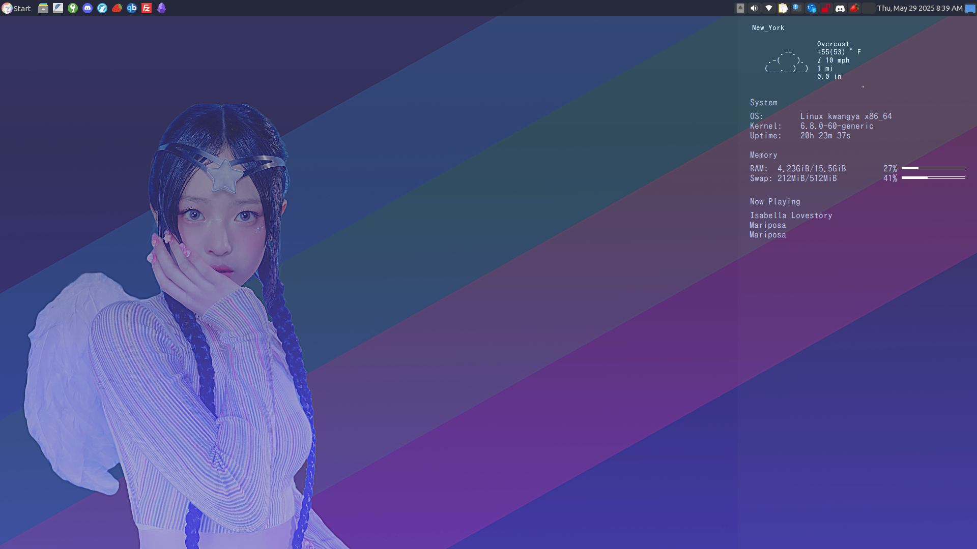Viewport: 977px width, 549px height.
Task: Launch qBittorrent from the panel
Action: point(132,8)
